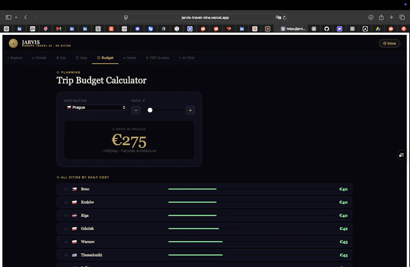Reload the page with the refresh icon
This screenshot has height=267, width=410.
[x=284, y=17]
